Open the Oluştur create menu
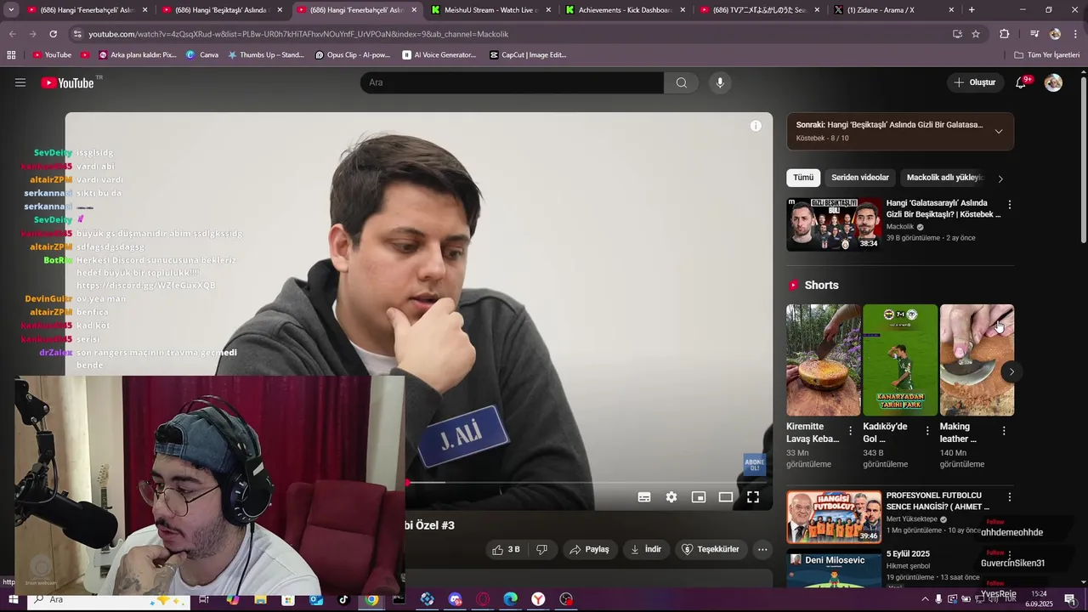This screenshot has width=1088, height=612. (x=974, y=82)
